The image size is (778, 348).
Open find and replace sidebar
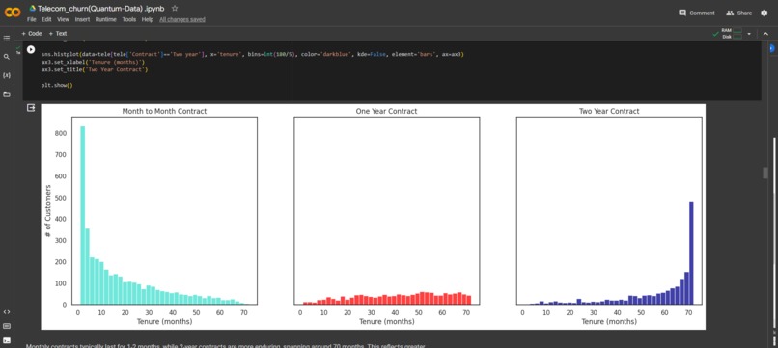[x=7, y=57]
